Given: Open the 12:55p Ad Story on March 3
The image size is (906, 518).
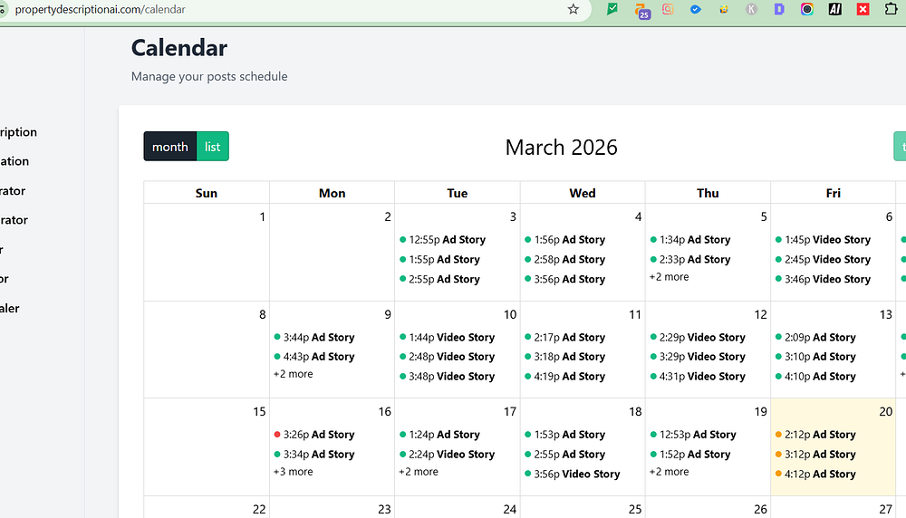Looking at the screenshot, I should pyautogui.click(x=443, y=239).
